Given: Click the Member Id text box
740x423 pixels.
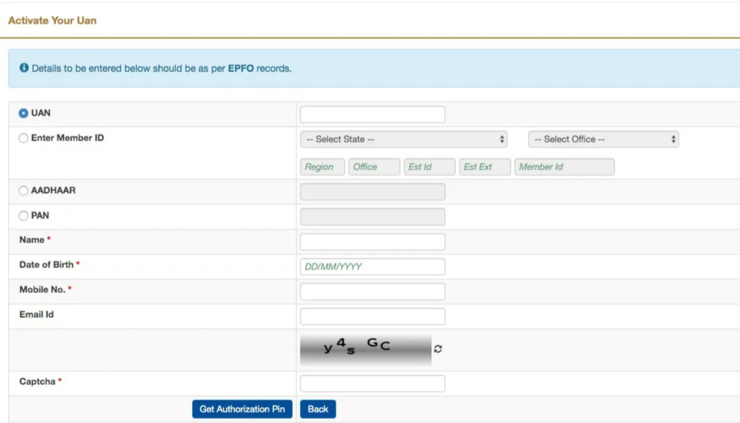Looking at the screenshot, I should coord(564,167).
